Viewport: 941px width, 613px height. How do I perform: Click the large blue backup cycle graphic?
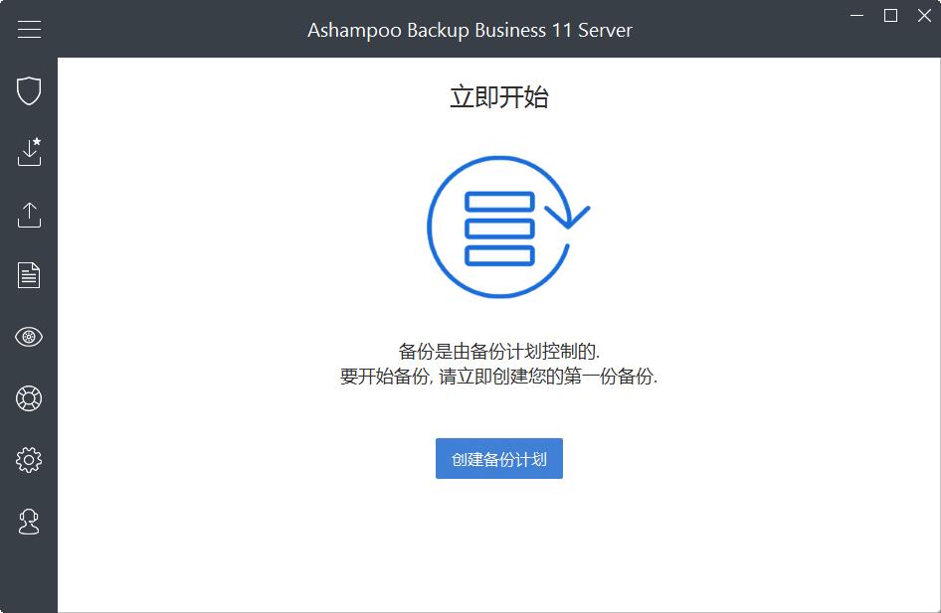[507, 228]
